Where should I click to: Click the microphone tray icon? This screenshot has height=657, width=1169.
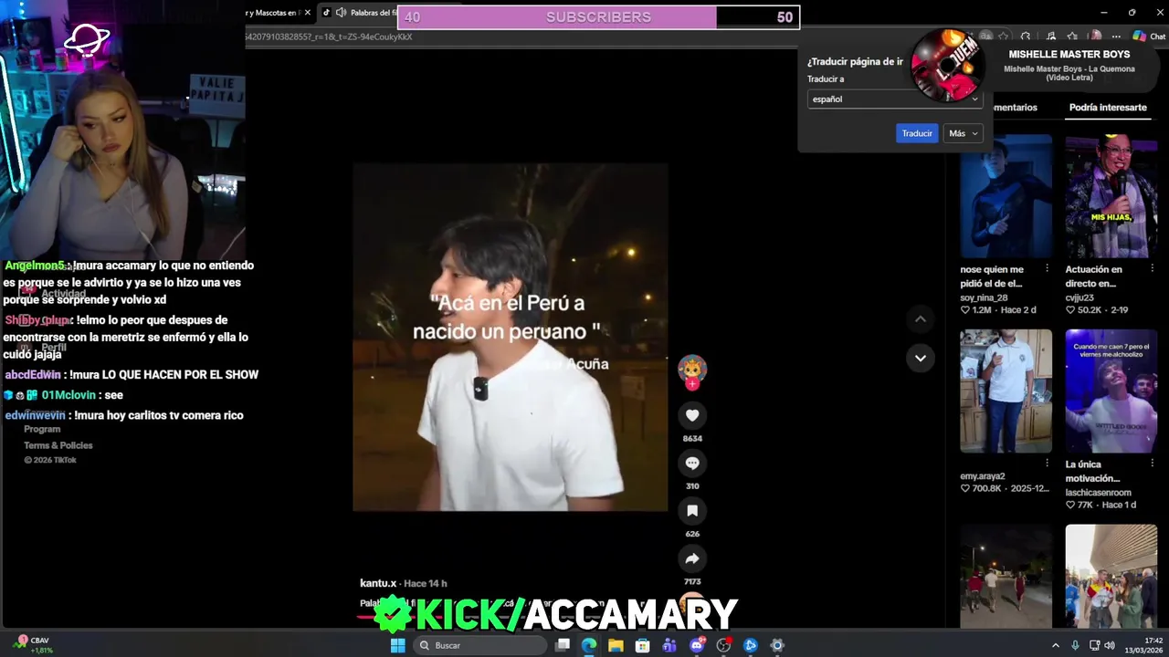1075,645
